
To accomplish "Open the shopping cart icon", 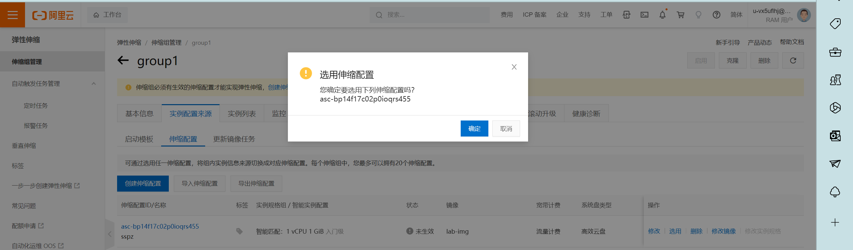I will [681, 15].
